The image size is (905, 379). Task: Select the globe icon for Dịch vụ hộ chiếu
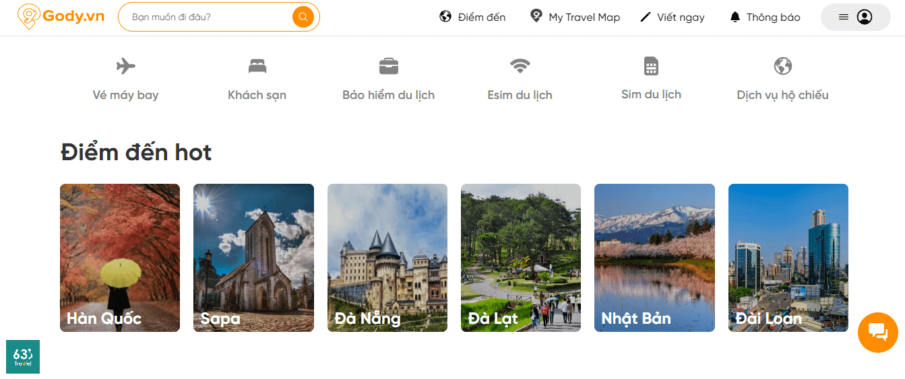tap(782, 66)
